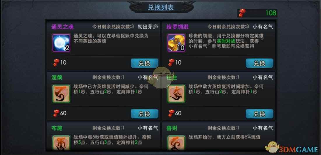The image size is (321, 155).
Task: Redeem 涅槃 using its 兑换 button
Action: [145, 114]
